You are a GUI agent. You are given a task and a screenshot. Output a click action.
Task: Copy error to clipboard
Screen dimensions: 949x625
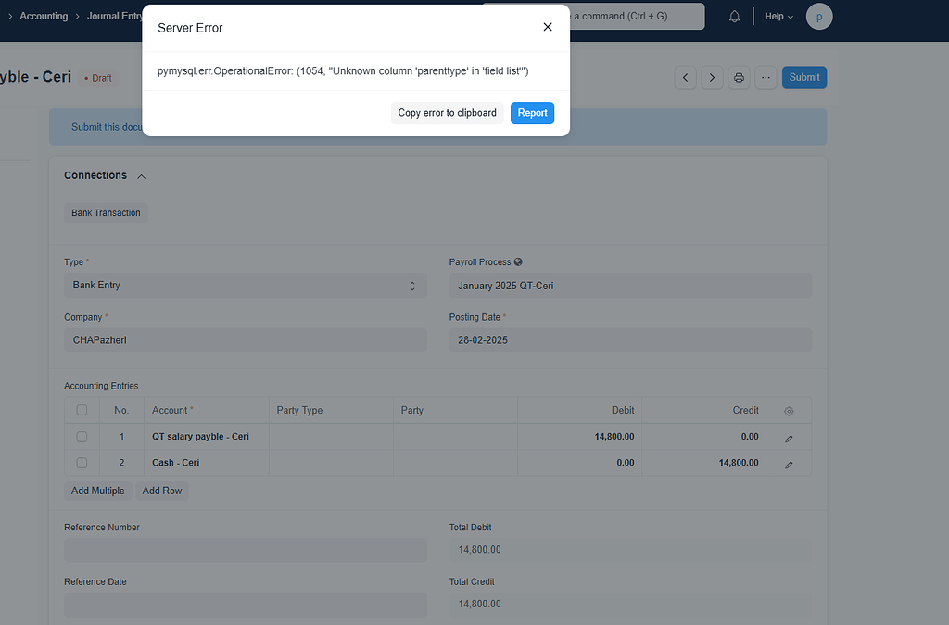(x=447, y=113)
